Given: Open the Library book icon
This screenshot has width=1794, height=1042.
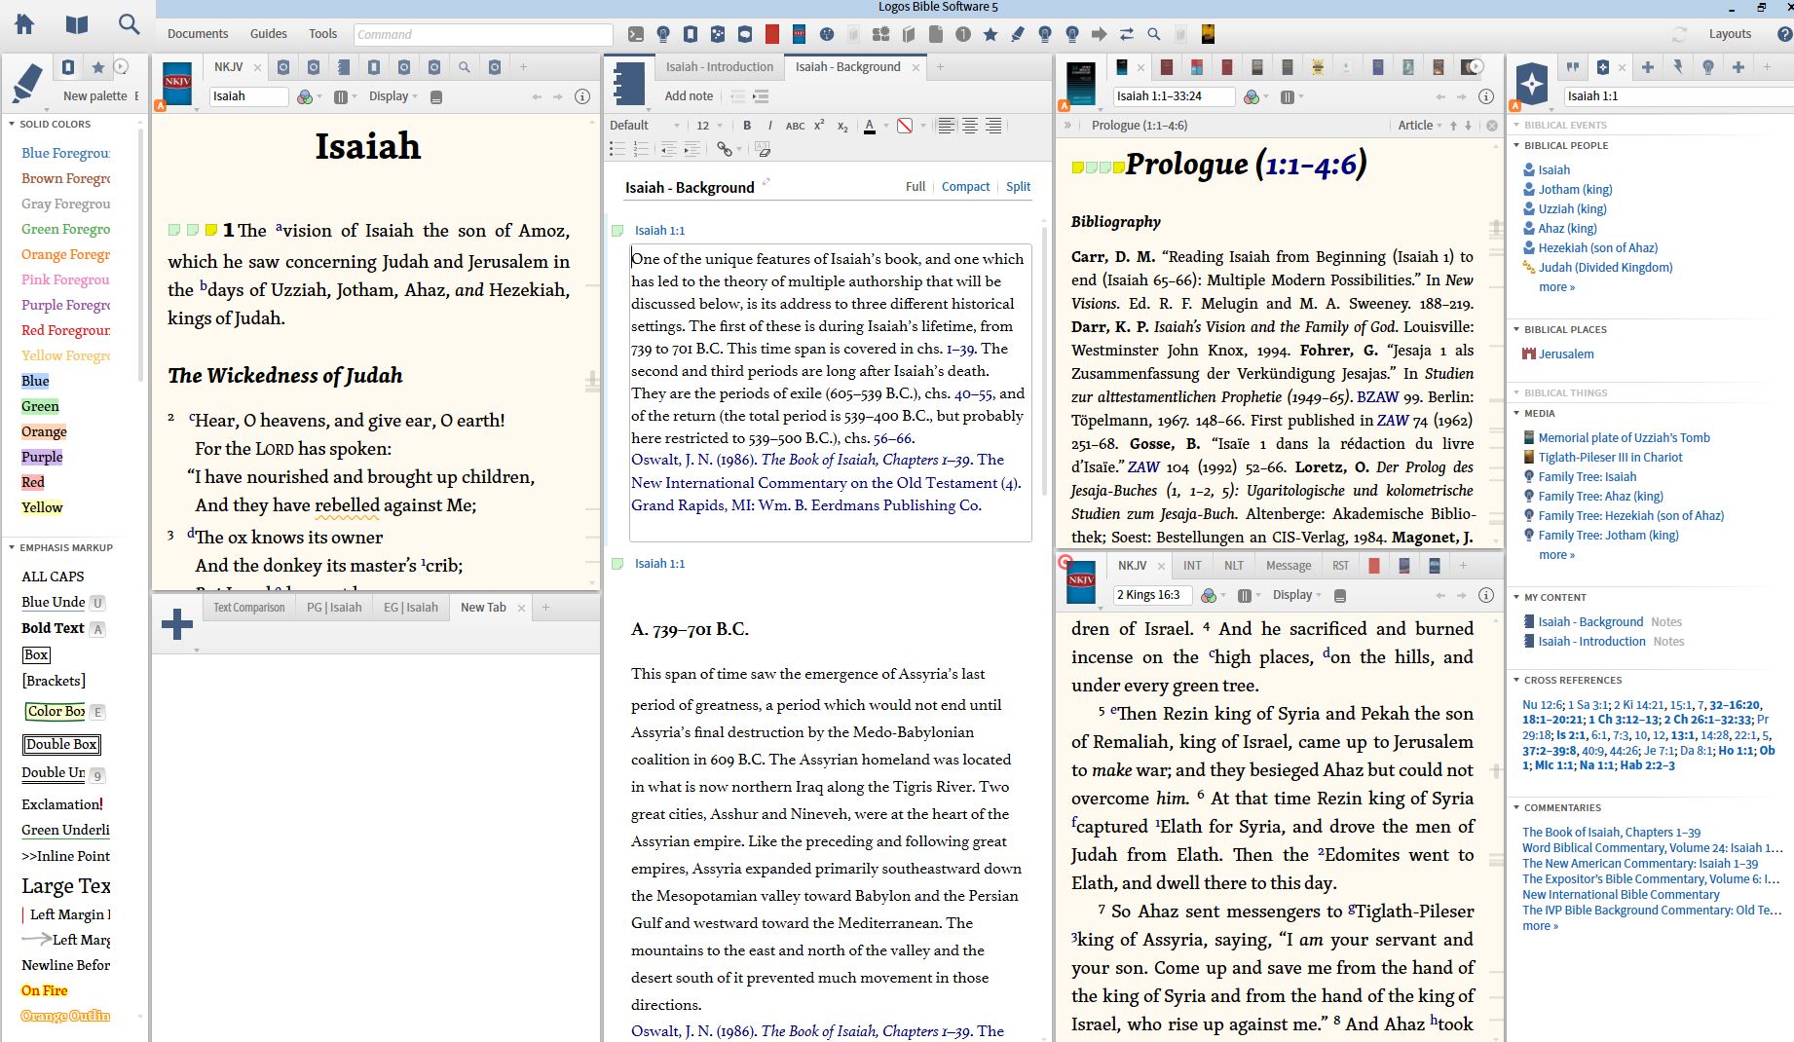Looking at the screenshot, I should point(77,24).
